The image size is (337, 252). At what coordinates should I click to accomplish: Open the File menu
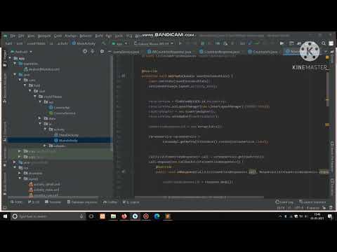coord(13,36)
